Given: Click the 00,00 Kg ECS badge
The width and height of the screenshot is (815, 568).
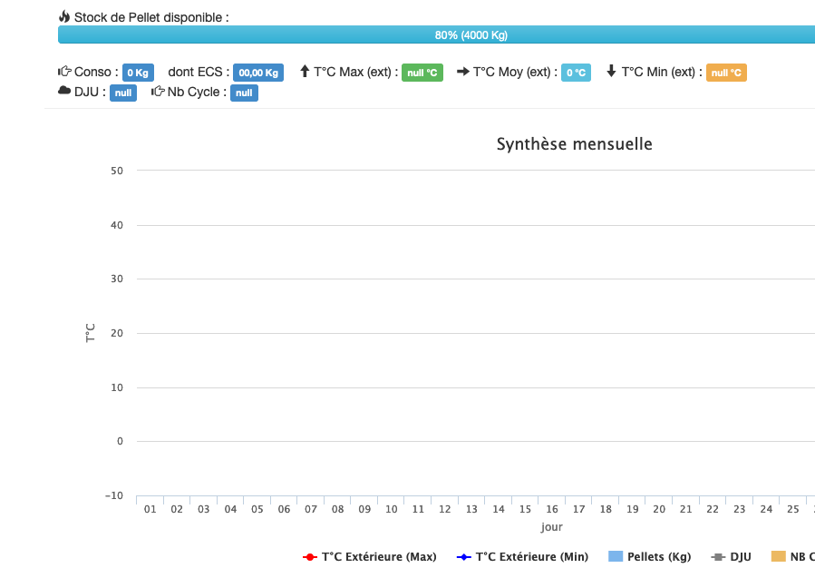Looking at the screenshot, I should pyautogui.click(x=258, y=73).
